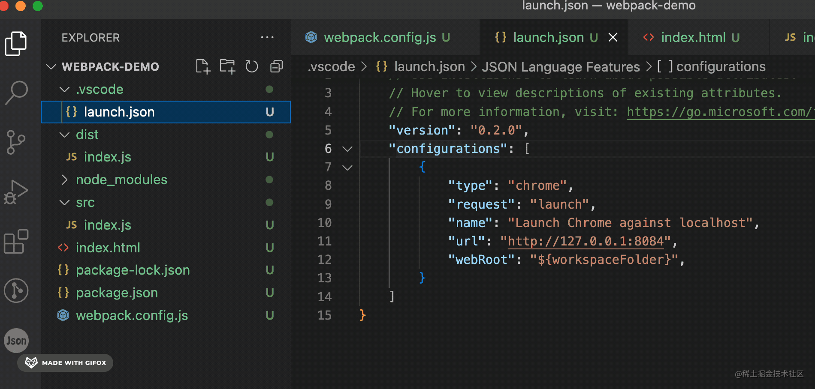This screenshot has height=389, width=815.
Task: Switch to index.html editor tab
Action: pos(699,37)
